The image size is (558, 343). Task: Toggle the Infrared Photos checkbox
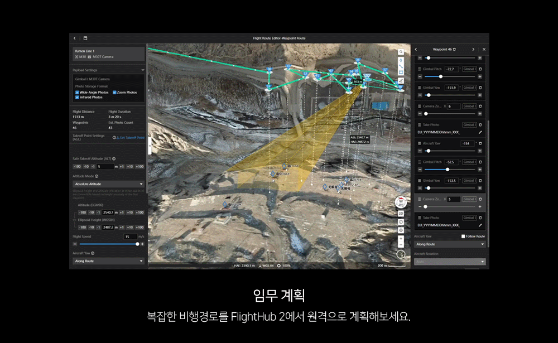click(x=77, y=97)
